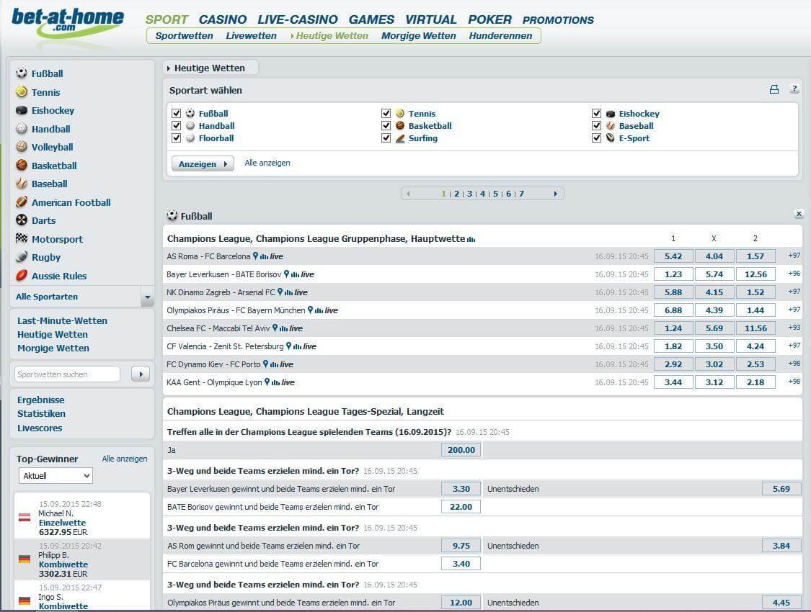Screen dimensions: 811x612
Task: Open statistics icon for FC Dynamo Kiev match
Action: (x=274, y=365)
